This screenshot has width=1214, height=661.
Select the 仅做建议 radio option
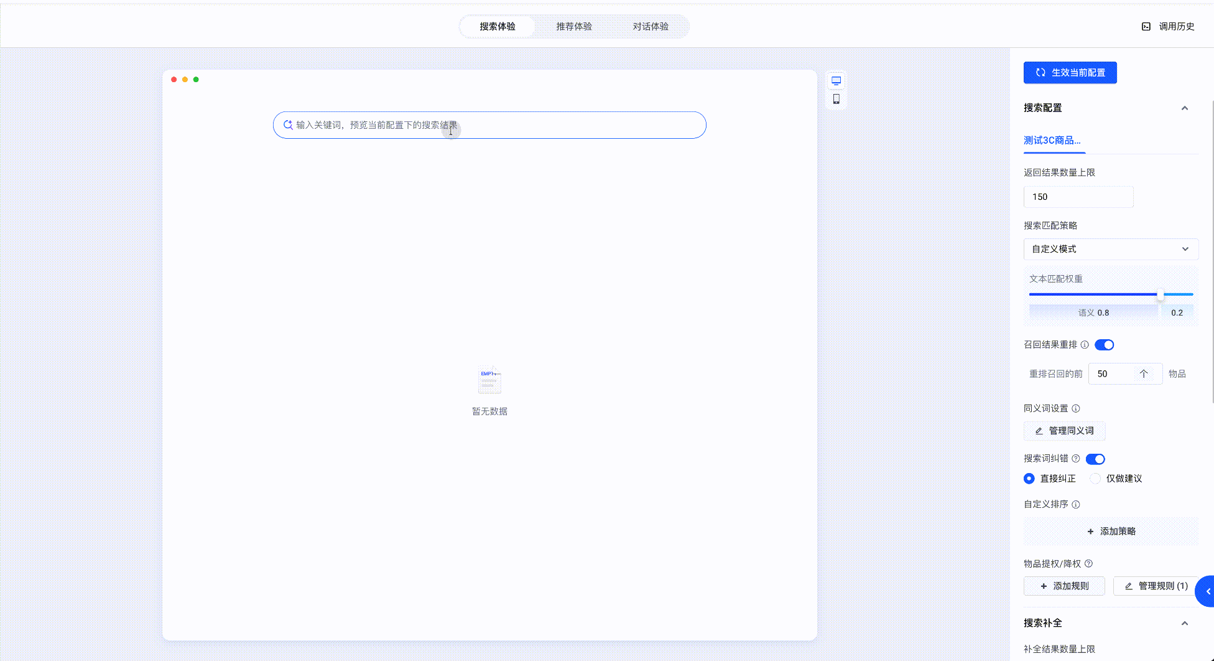click(1095, 479)
